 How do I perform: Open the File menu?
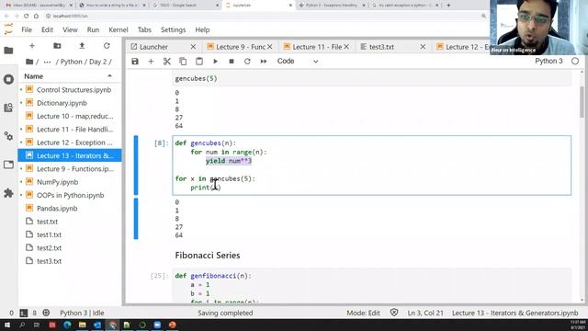tap(27, 29)
